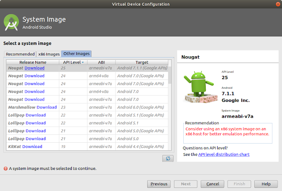Sort by API Level column arrow
The height and width of the screenshot is (191, 282).
83,62
